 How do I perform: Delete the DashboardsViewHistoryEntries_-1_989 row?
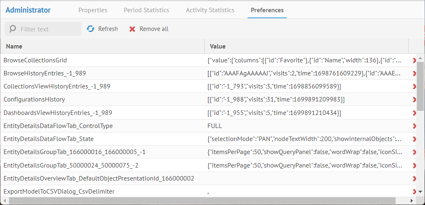pyautogui.click(x=414, y=112)
